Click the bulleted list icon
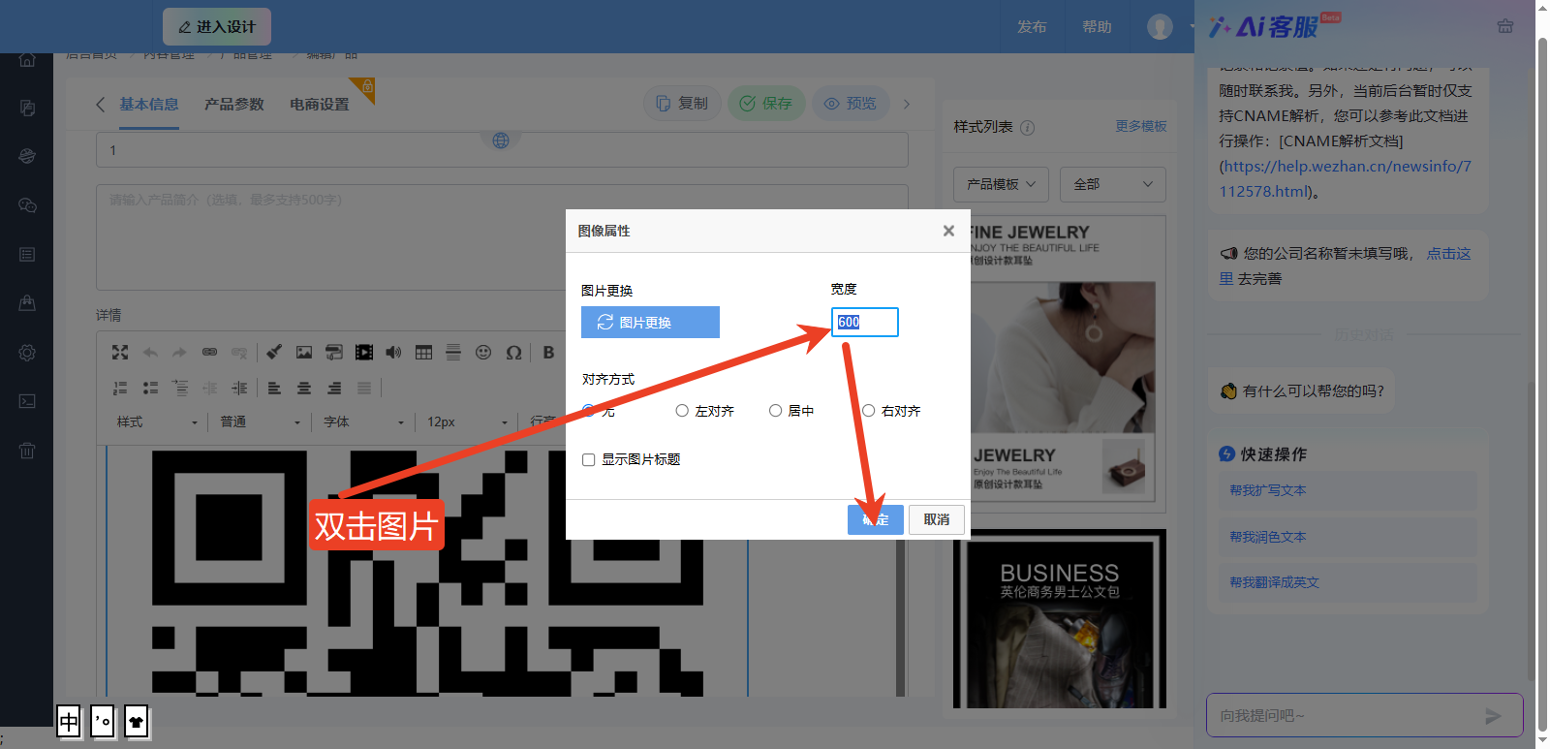The width and height of the screenshot is (1550, 749). click(x=150, y=388)
